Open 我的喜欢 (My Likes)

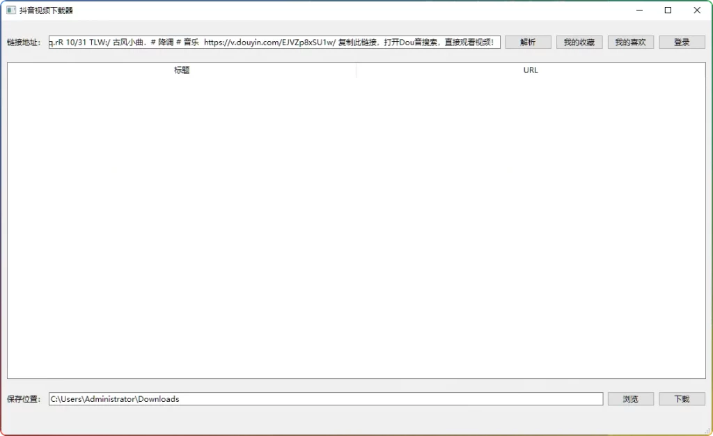tap(630, 42)
